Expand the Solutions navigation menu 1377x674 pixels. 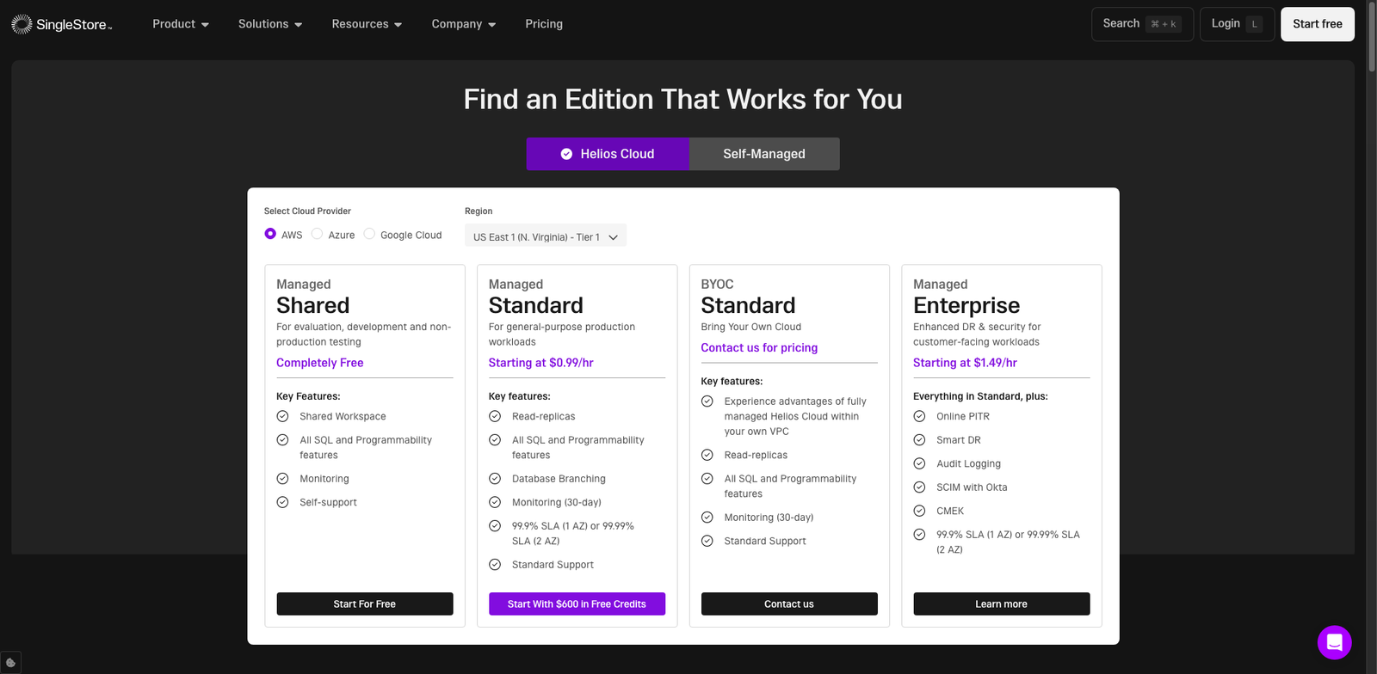pyautogui.click(x=270, y=24)
